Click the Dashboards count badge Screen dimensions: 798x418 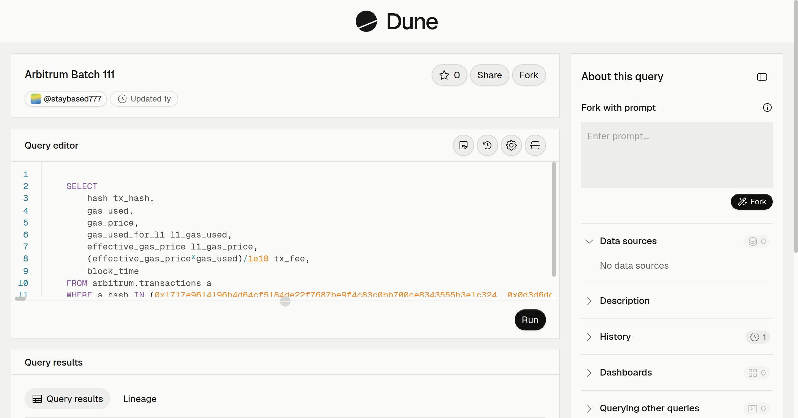[x=757, y=373]
